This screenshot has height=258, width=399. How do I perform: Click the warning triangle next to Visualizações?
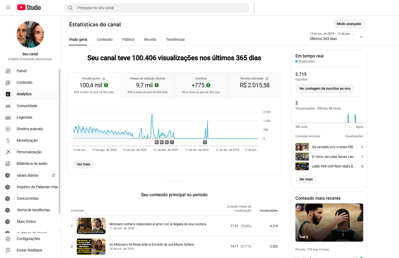(x=104, y=79)
